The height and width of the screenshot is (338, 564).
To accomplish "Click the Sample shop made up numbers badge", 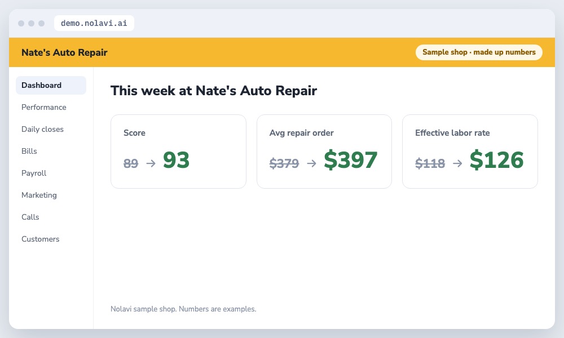I will [479, 52].
